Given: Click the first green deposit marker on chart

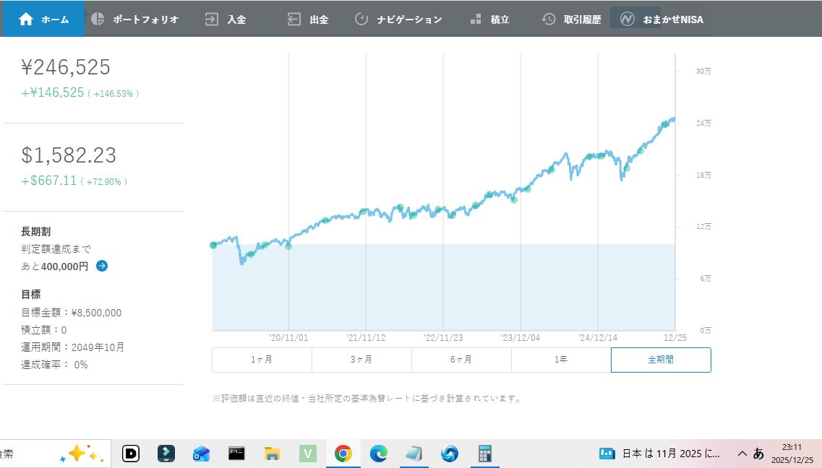Looking at the screenshot, I should click(213, 246).
